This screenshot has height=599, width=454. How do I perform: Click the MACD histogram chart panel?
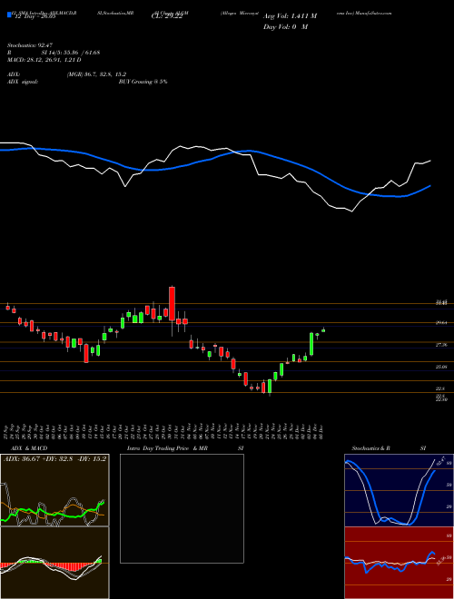(54, 563)
